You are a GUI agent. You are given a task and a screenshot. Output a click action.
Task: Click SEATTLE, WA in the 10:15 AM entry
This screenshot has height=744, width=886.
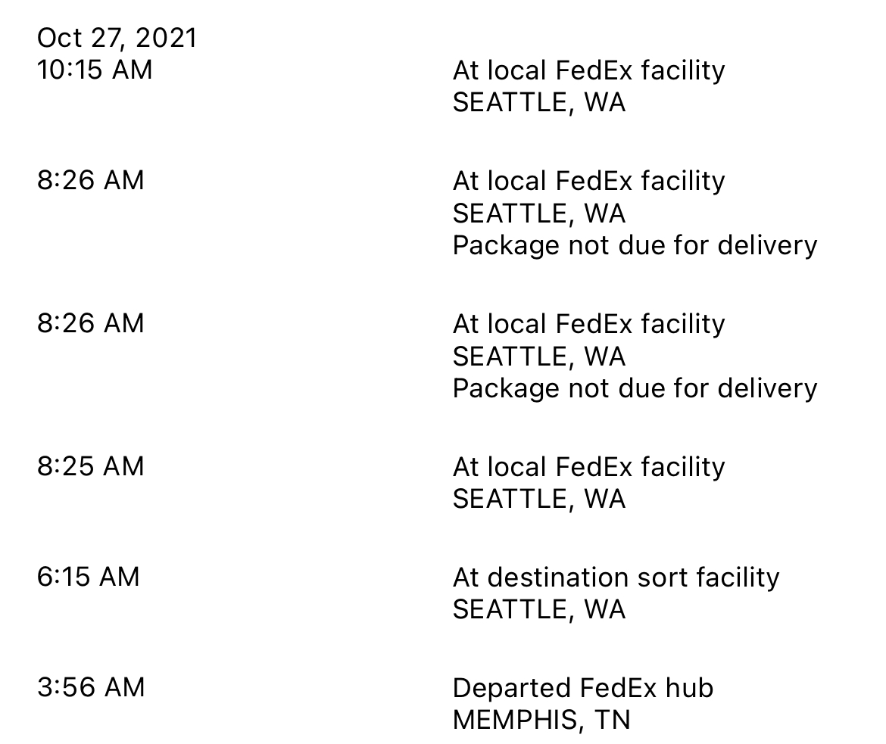[x=539, y=103]
